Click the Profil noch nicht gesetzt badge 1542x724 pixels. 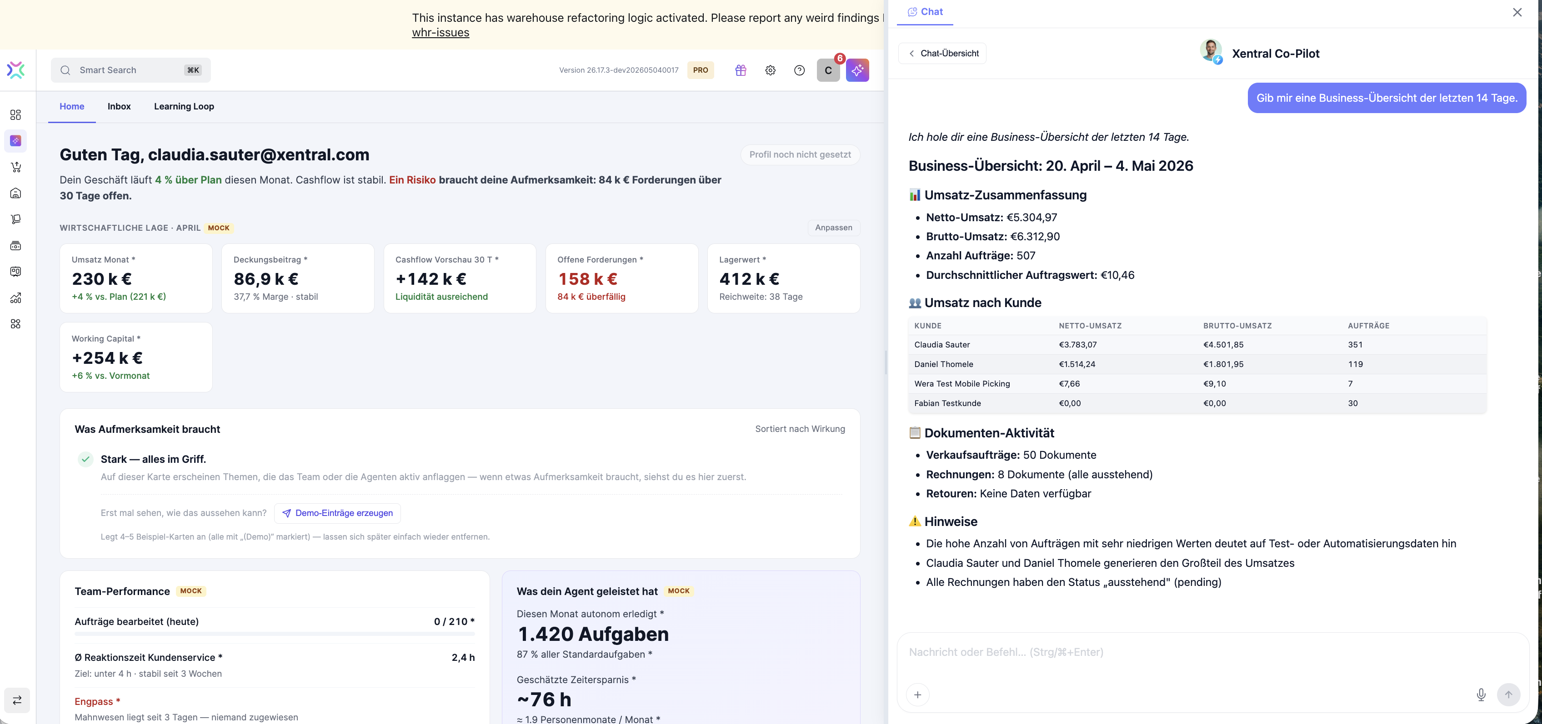coord(800,155)
